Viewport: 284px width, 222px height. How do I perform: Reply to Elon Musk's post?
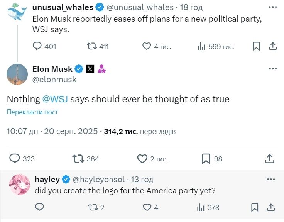coord(15,159)
